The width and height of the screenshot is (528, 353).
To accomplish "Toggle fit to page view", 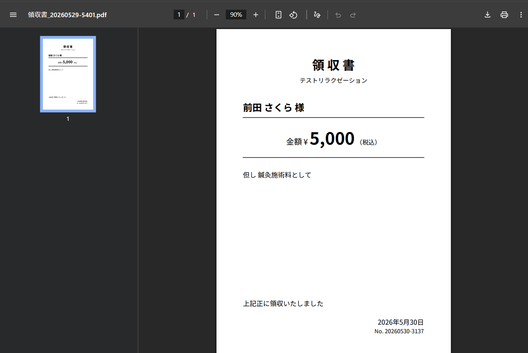I will [x=278, y=15].
